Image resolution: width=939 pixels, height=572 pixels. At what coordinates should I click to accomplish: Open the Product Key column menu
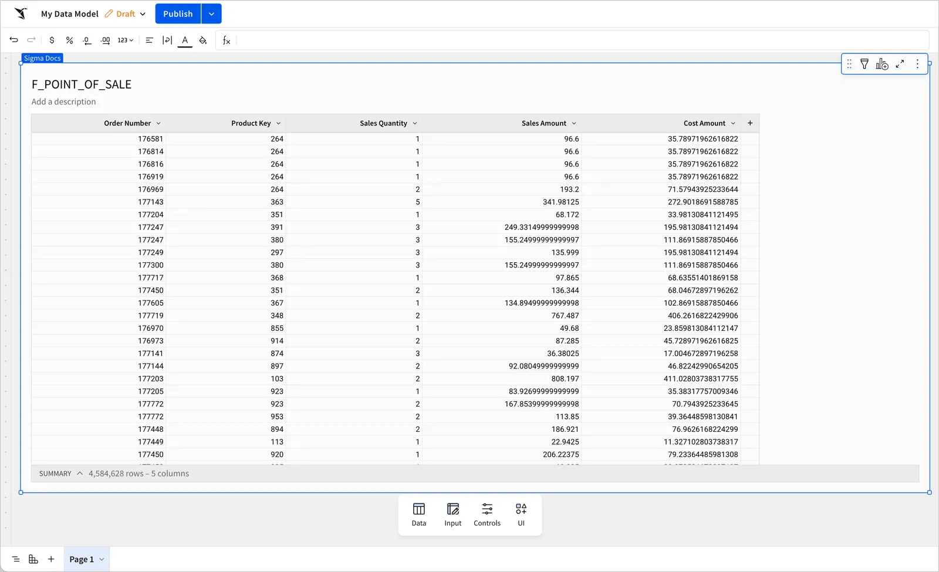pyautogui.click(x=278, y=123)
